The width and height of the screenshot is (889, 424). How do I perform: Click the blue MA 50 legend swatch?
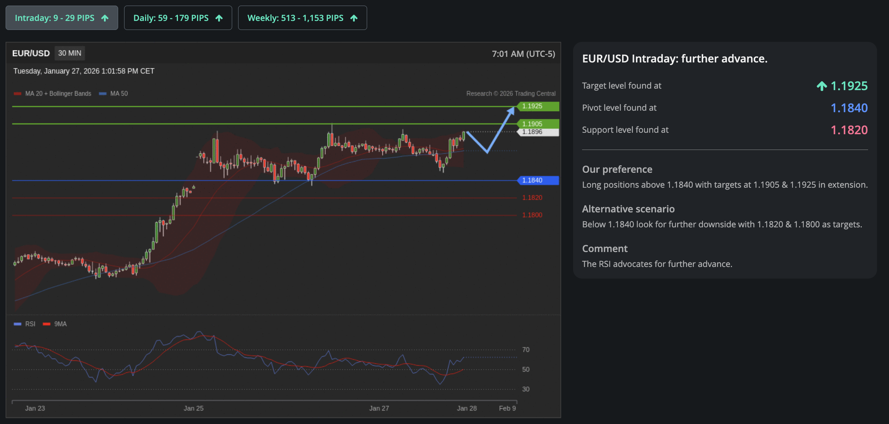[x=102, y=93]
